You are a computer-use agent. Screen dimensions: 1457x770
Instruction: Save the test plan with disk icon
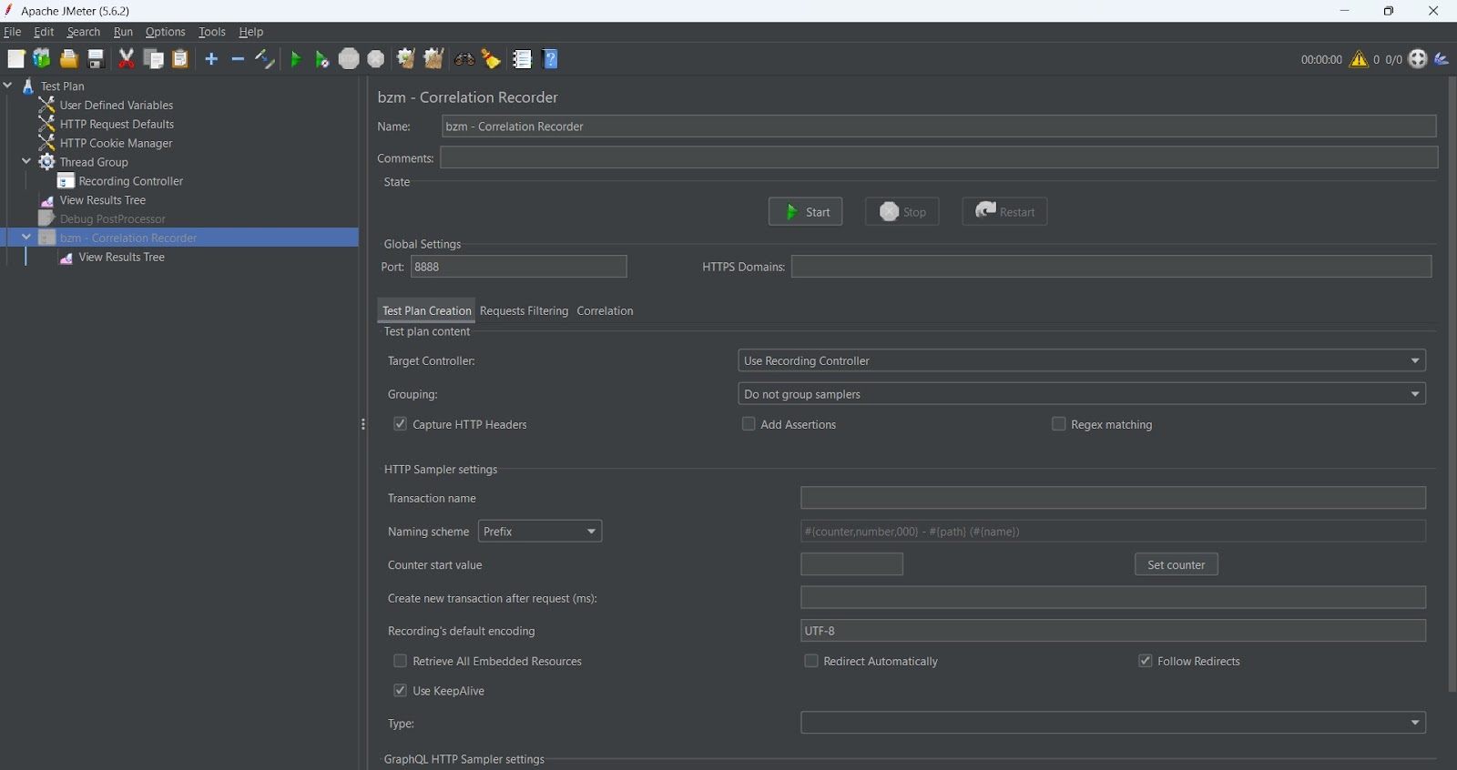click(x=96, y=59)
